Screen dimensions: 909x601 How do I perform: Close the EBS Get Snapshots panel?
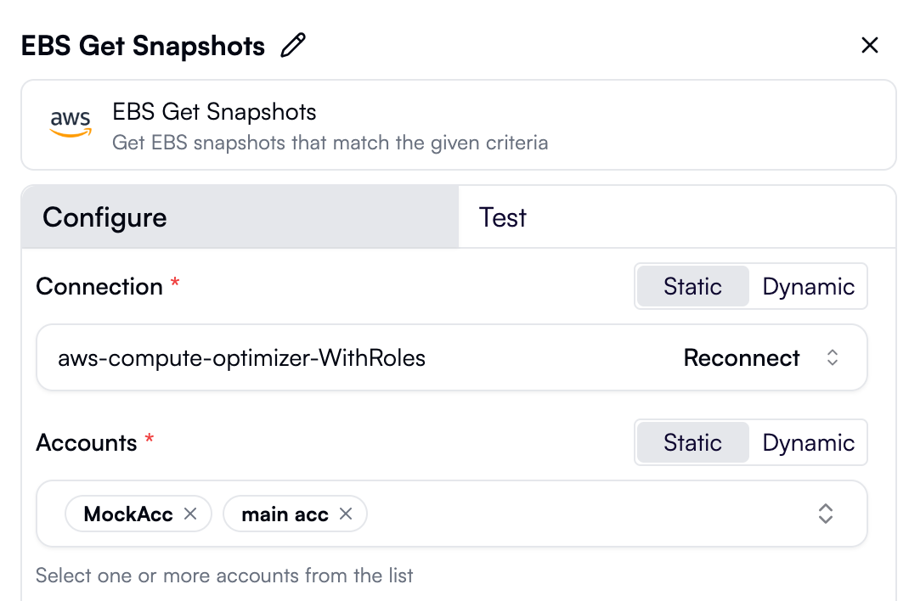coord(870,45)
